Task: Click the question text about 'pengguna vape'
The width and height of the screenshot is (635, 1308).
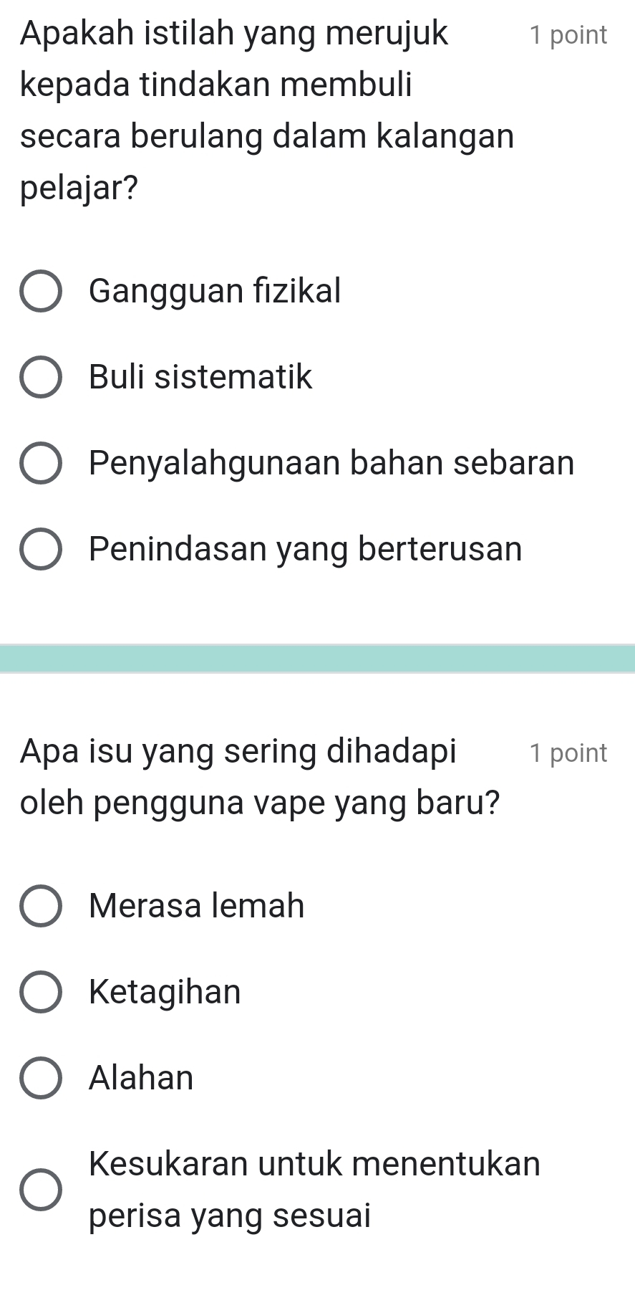Action: tap(259, 777)
